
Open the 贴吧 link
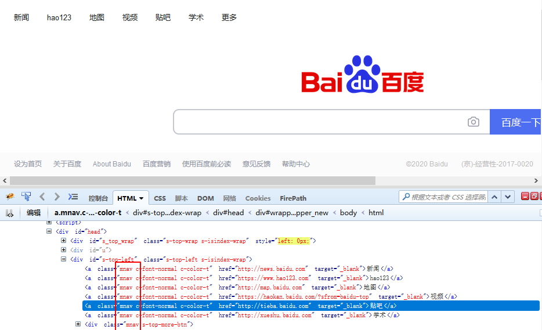coord(163,17)
